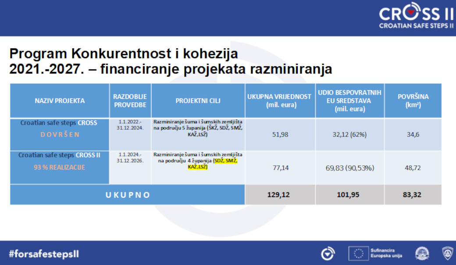Click the European Union flag icon
Image resolution: width=456 pixels, height=265 pixels.
coord(358,253)
